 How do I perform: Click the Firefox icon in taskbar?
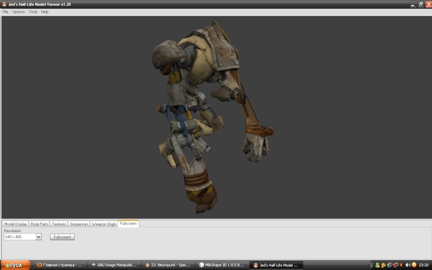[x=39, y=265]
